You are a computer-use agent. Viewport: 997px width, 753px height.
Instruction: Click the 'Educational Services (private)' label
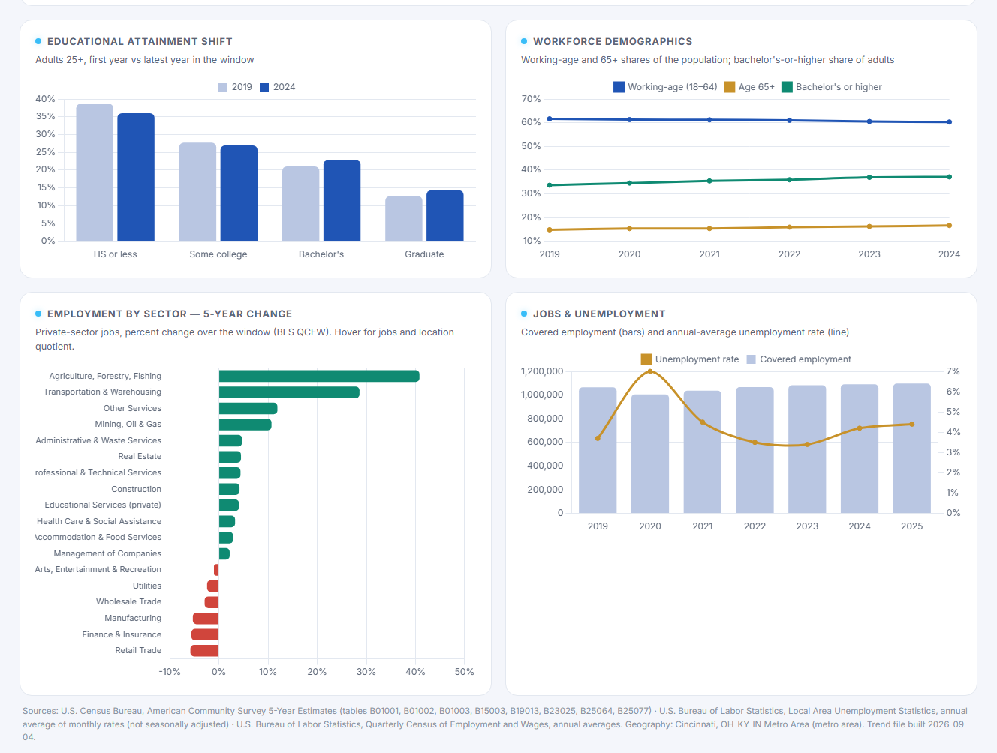[x=103, y=505]
